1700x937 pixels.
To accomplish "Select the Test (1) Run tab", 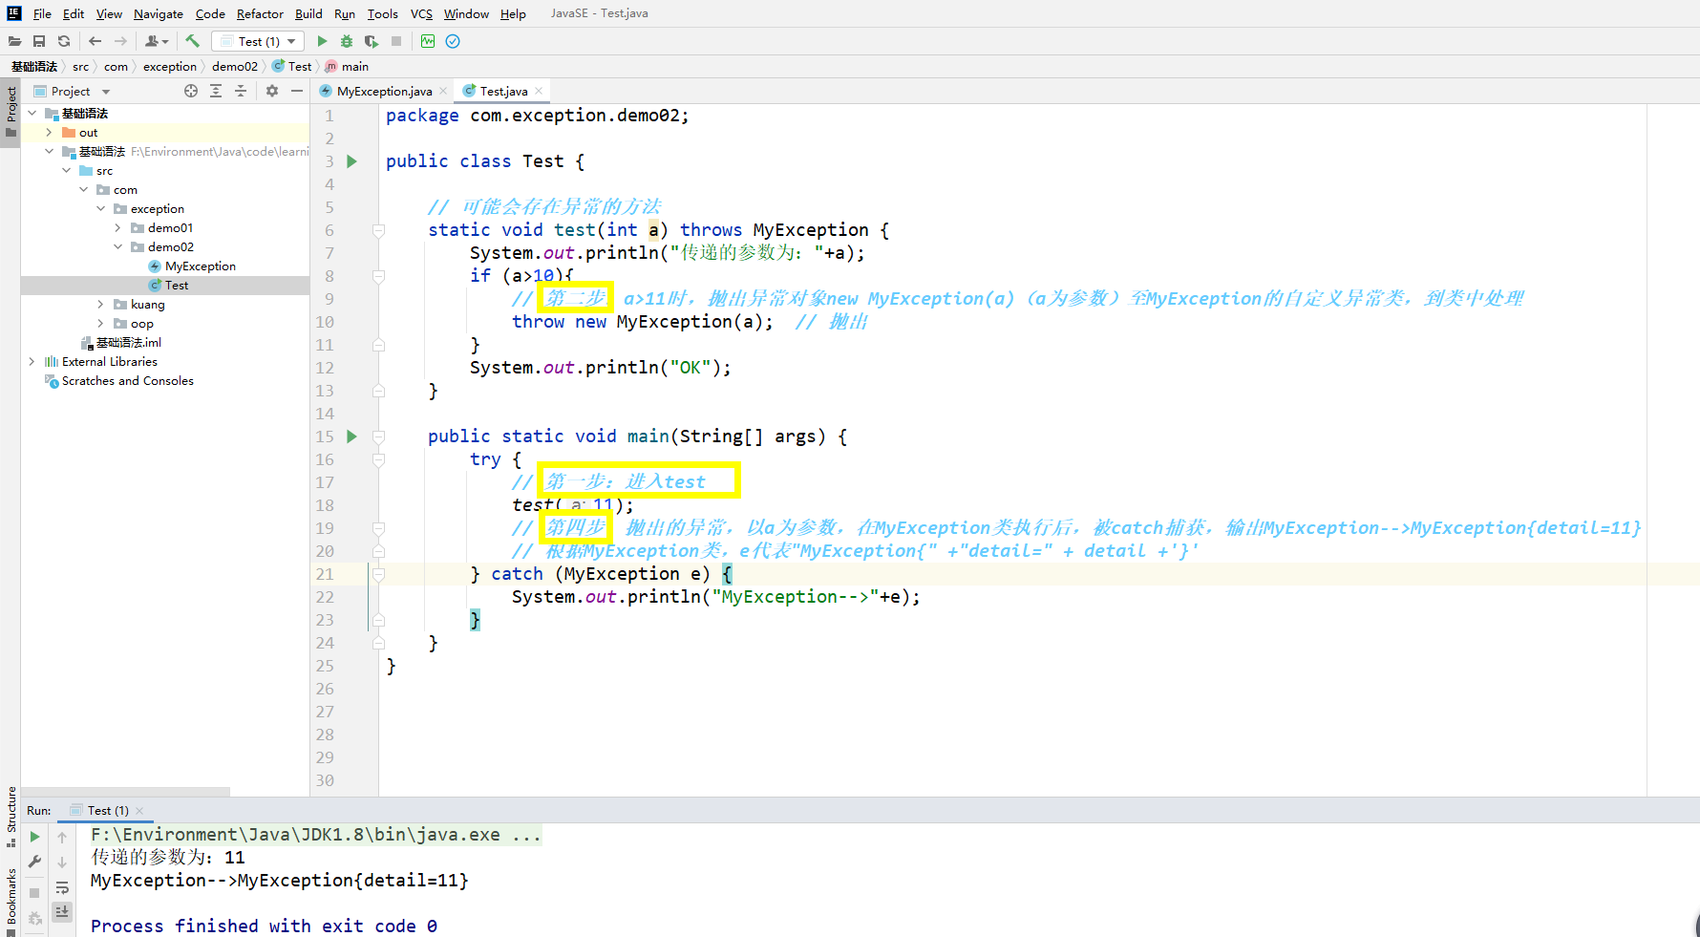I will [108, 811].
